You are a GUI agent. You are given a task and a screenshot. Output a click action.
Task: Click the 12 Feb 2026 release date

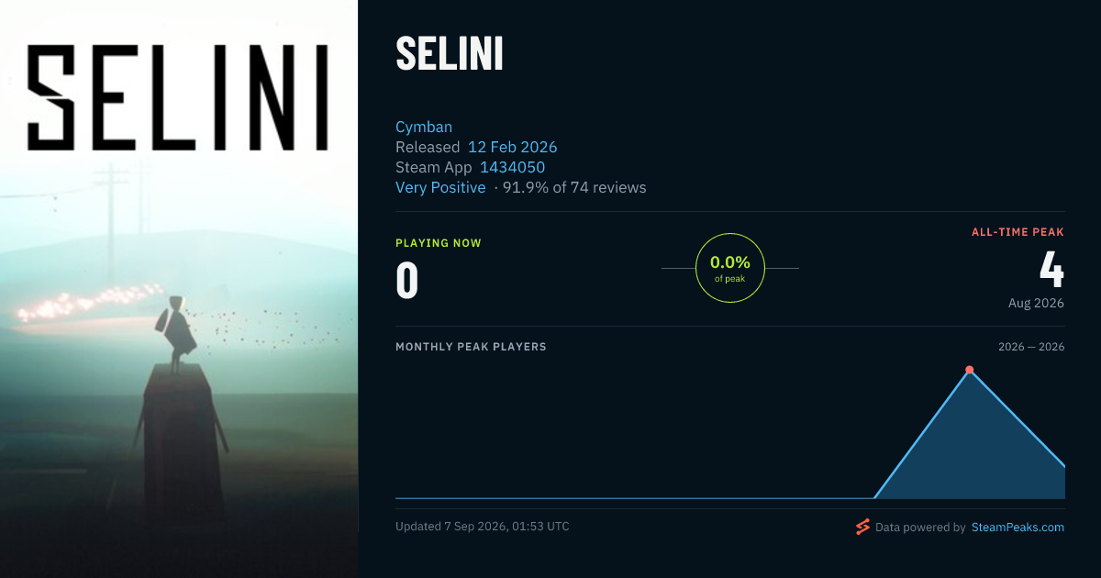point(512,147)
